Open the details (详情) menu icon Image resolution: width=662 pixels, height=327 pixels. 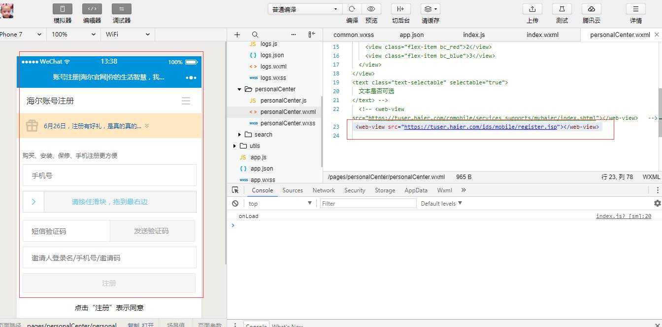click(x=636, y=9)
